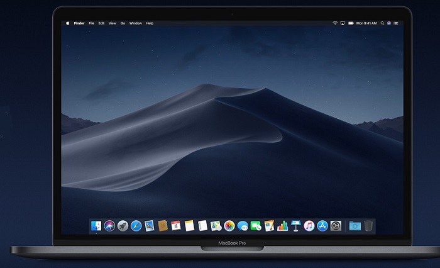
Task: Click Siri icon in menu bar
Action: click(389, 23)
